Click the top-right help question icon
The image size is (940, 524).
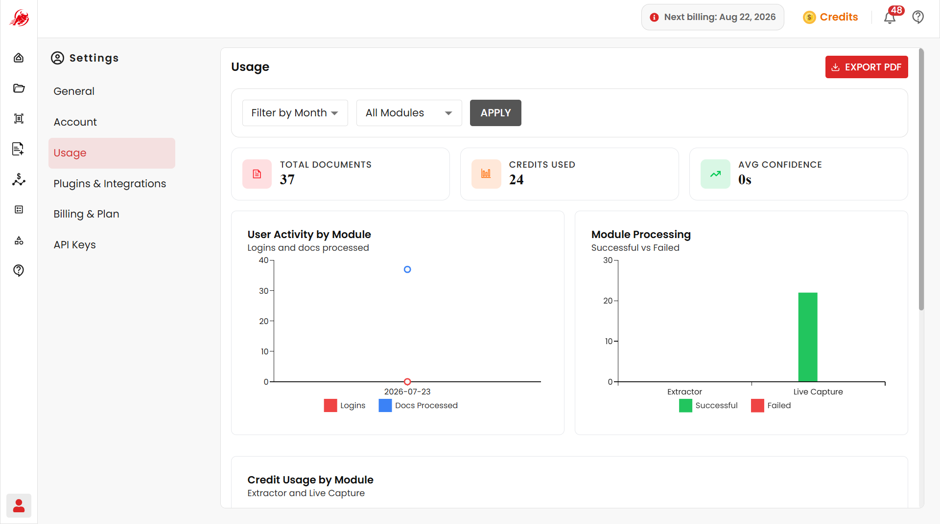(918, 17)
